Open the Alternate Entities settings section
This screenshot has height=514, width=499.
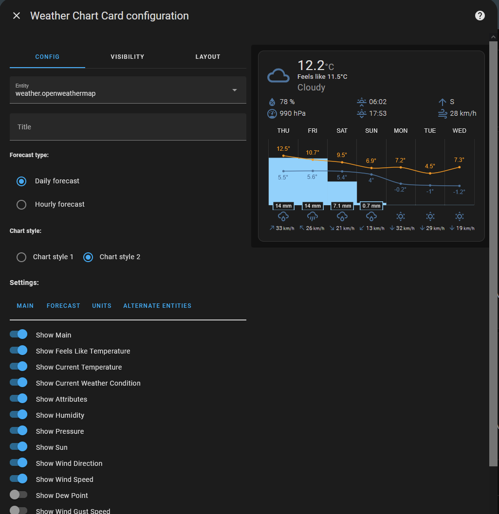[157, 306]
